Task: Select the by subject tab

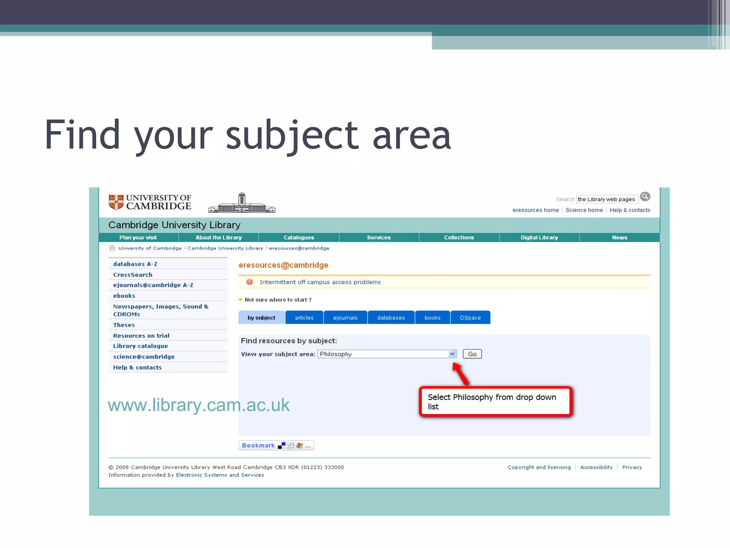Action: pos(262,318)
